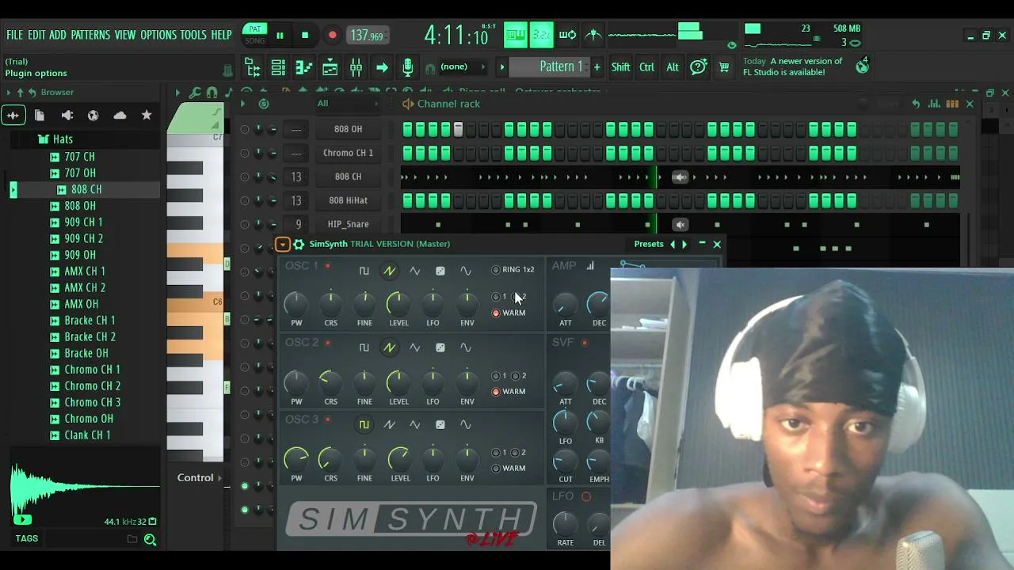Enable RING 1x2 modulation on OSC 1
Image resolution: width=1014 pixels, height=570 pixels.
(x=496, y=270)
